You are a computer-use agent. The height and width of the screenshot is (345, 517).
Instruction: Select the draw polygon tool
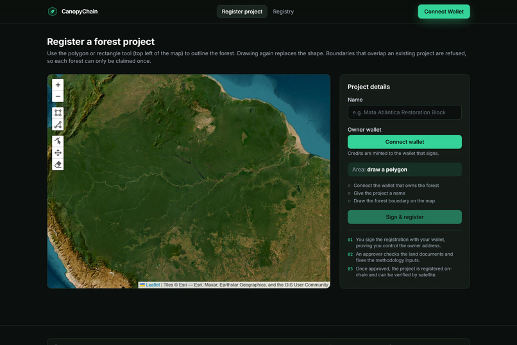58,125
